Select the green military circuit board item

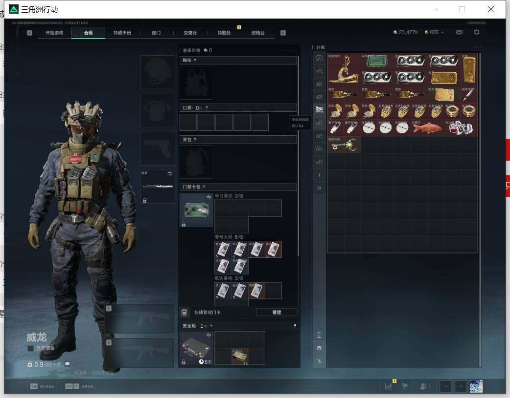pyautogui.click(x=377, y=61)
